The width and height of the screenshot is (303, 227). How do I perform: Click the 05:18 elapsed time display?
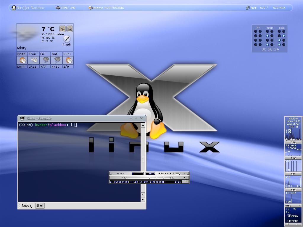151,174
